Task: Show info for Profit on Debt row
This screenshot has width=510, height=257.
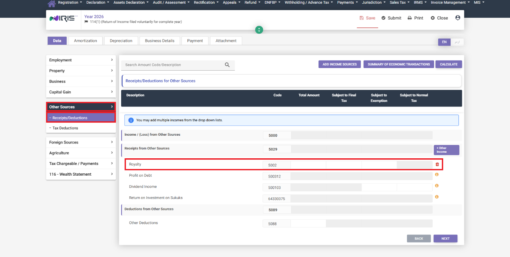Action: click(x=437, y=175)
